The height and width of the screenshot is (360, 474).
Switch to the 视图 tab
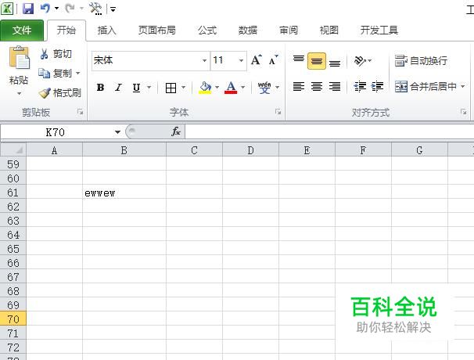tap(329, 31)
